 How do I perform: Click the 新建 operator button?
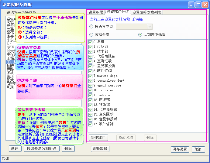(x=15, y=148)
